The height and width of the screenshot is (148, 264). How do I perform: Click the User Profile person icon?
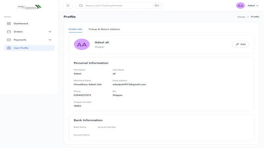[x=9, y=48]
